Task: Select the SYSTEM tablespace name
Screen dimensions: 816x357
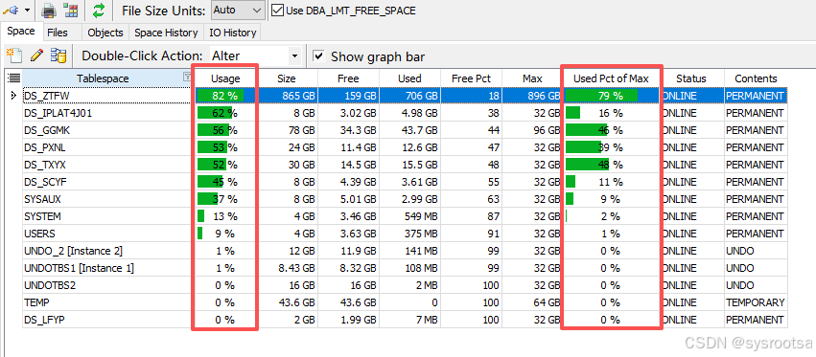Action: pos(43,216)
